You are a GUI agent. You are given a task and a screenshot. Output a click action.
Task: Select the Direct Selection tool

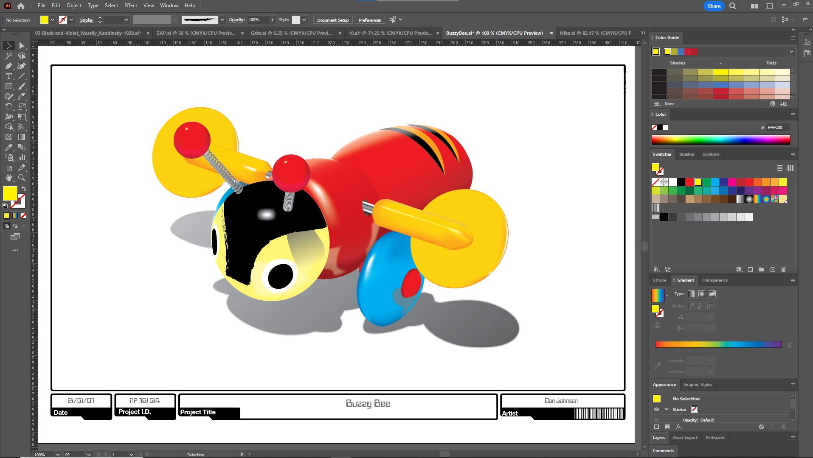click(x=22, y=45)
